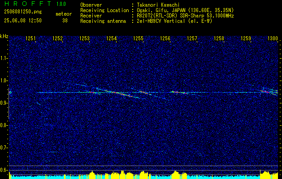Click the 1255 time axis label
282x179 pixels.
click(x=138, y=38)
